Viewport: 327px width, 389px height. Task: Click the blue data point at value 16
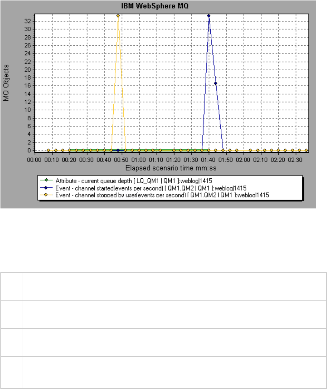pos(216,83)
